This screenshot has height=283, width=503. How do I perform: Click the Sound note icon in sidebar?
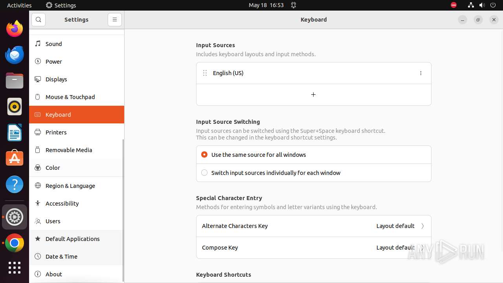(38, 44)
